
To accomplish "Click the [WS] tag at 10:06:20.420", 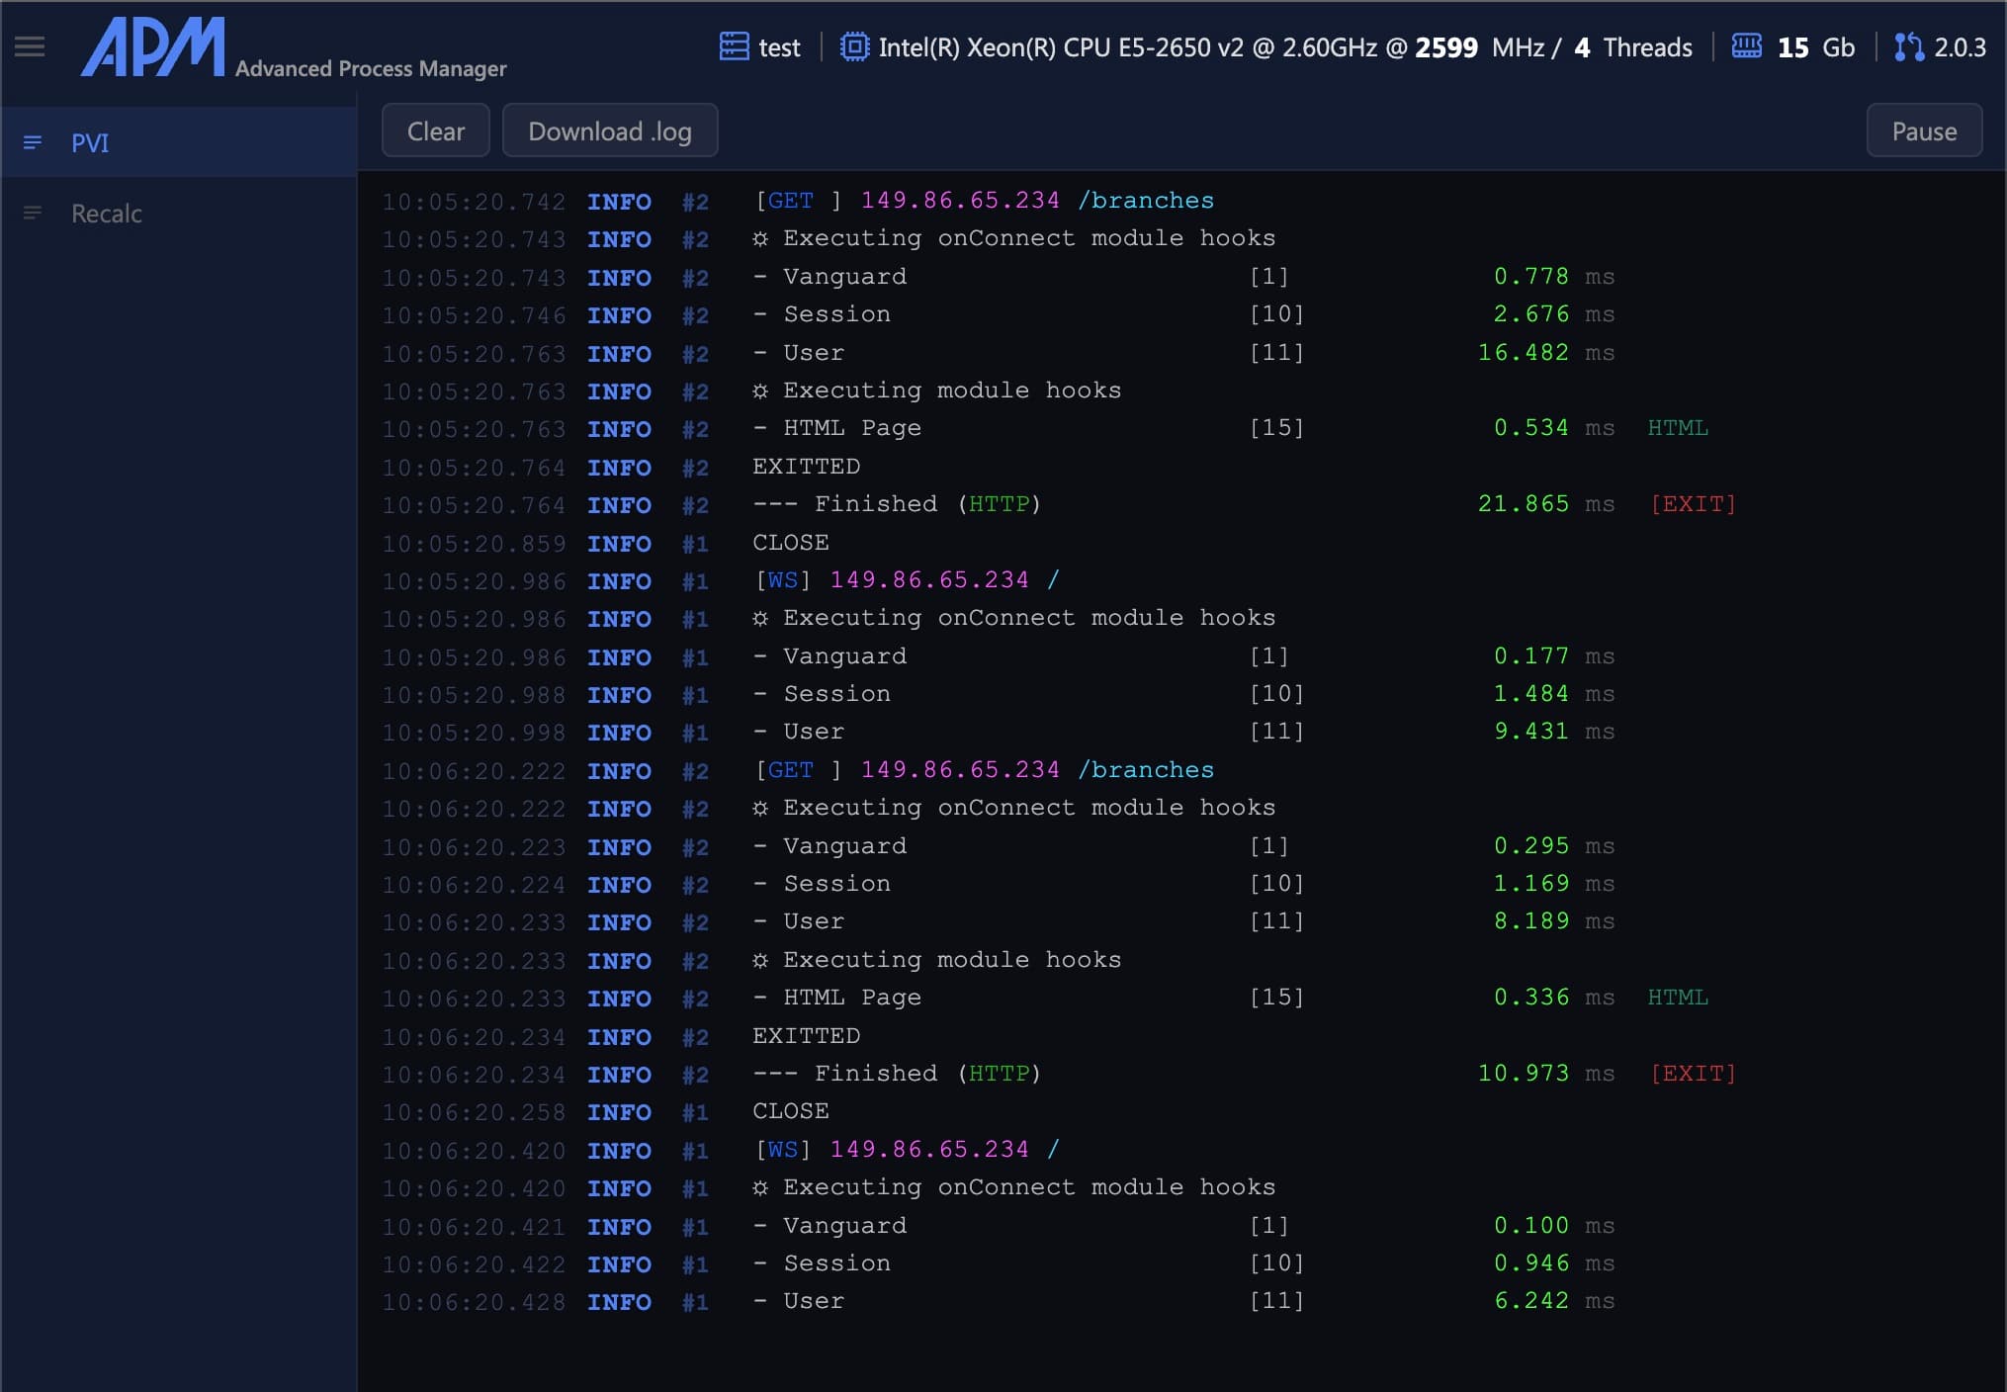I will tap(783, 1150).
